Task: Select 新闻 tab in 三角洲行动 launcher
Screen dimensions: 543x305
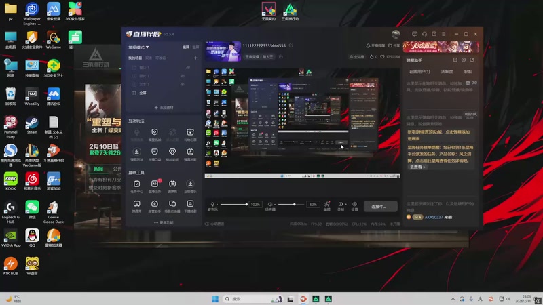Action: pos(98,169)
